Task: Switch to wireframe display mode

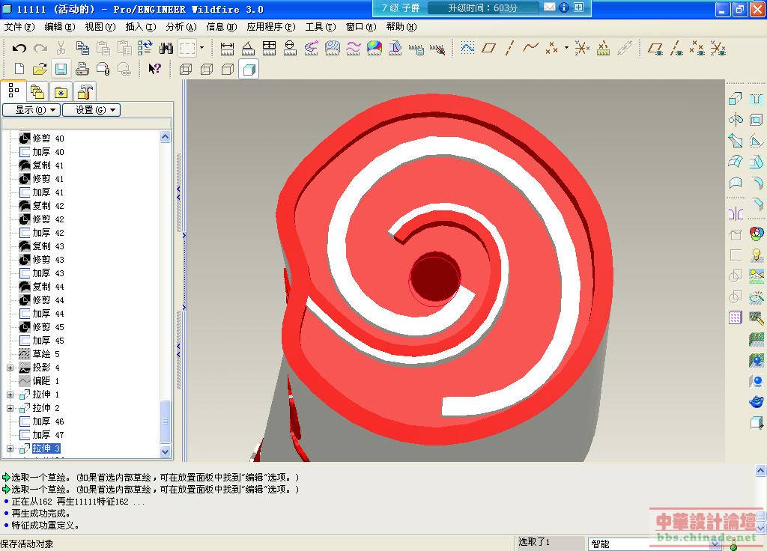Action: 186,69
